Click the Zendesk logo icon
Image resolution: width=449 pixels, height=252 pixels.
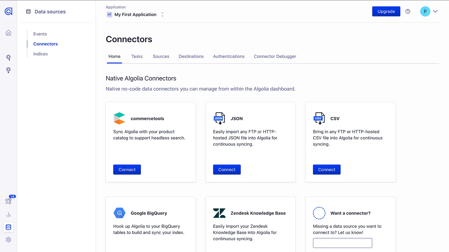(x=219, y=213)
